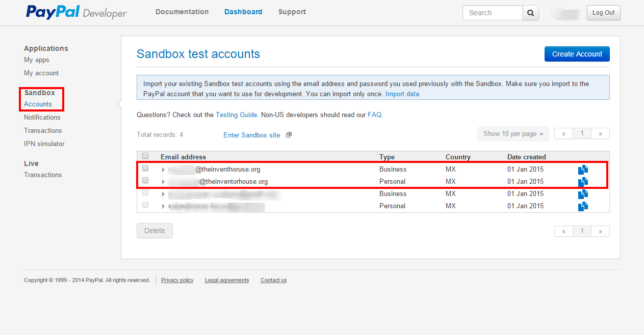The height and width of the screenshot is (335, 644).
Task: Open the Testing Guide link
Action: 236,115
